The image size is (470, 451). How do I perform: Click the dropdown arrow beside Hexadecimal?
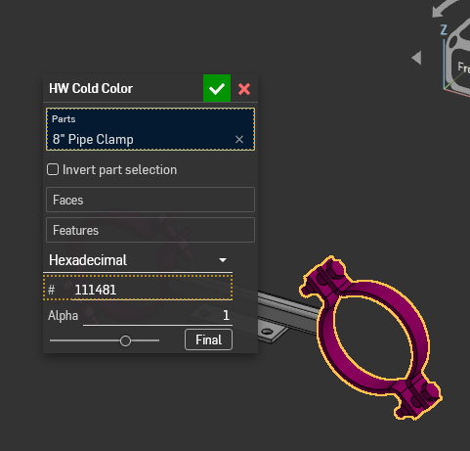[223, 260]
